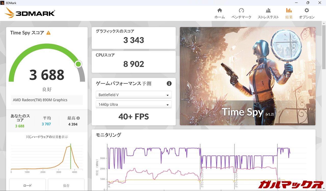Click the Time Spy artwork thumbnail
Image resolution: width=326 pixels, height=191 pixels.
(x=248, y=76)
